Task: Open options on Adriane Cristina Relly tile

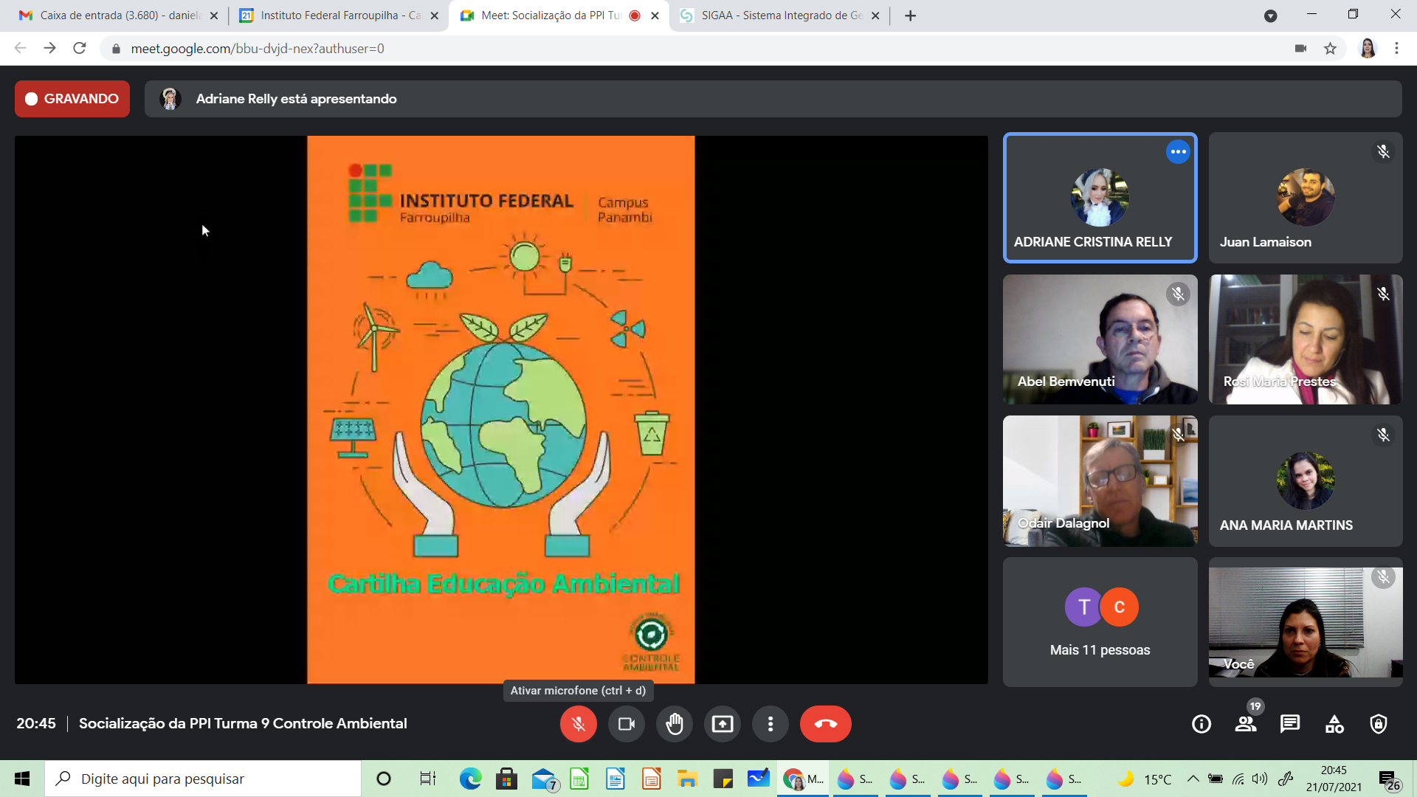Action: pyautogui.click(x=1178, y=152)
